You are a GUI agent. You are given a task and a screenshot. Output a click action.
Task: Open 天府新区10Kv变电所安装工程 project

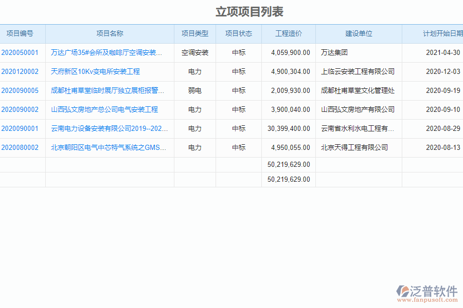[95, 71]
